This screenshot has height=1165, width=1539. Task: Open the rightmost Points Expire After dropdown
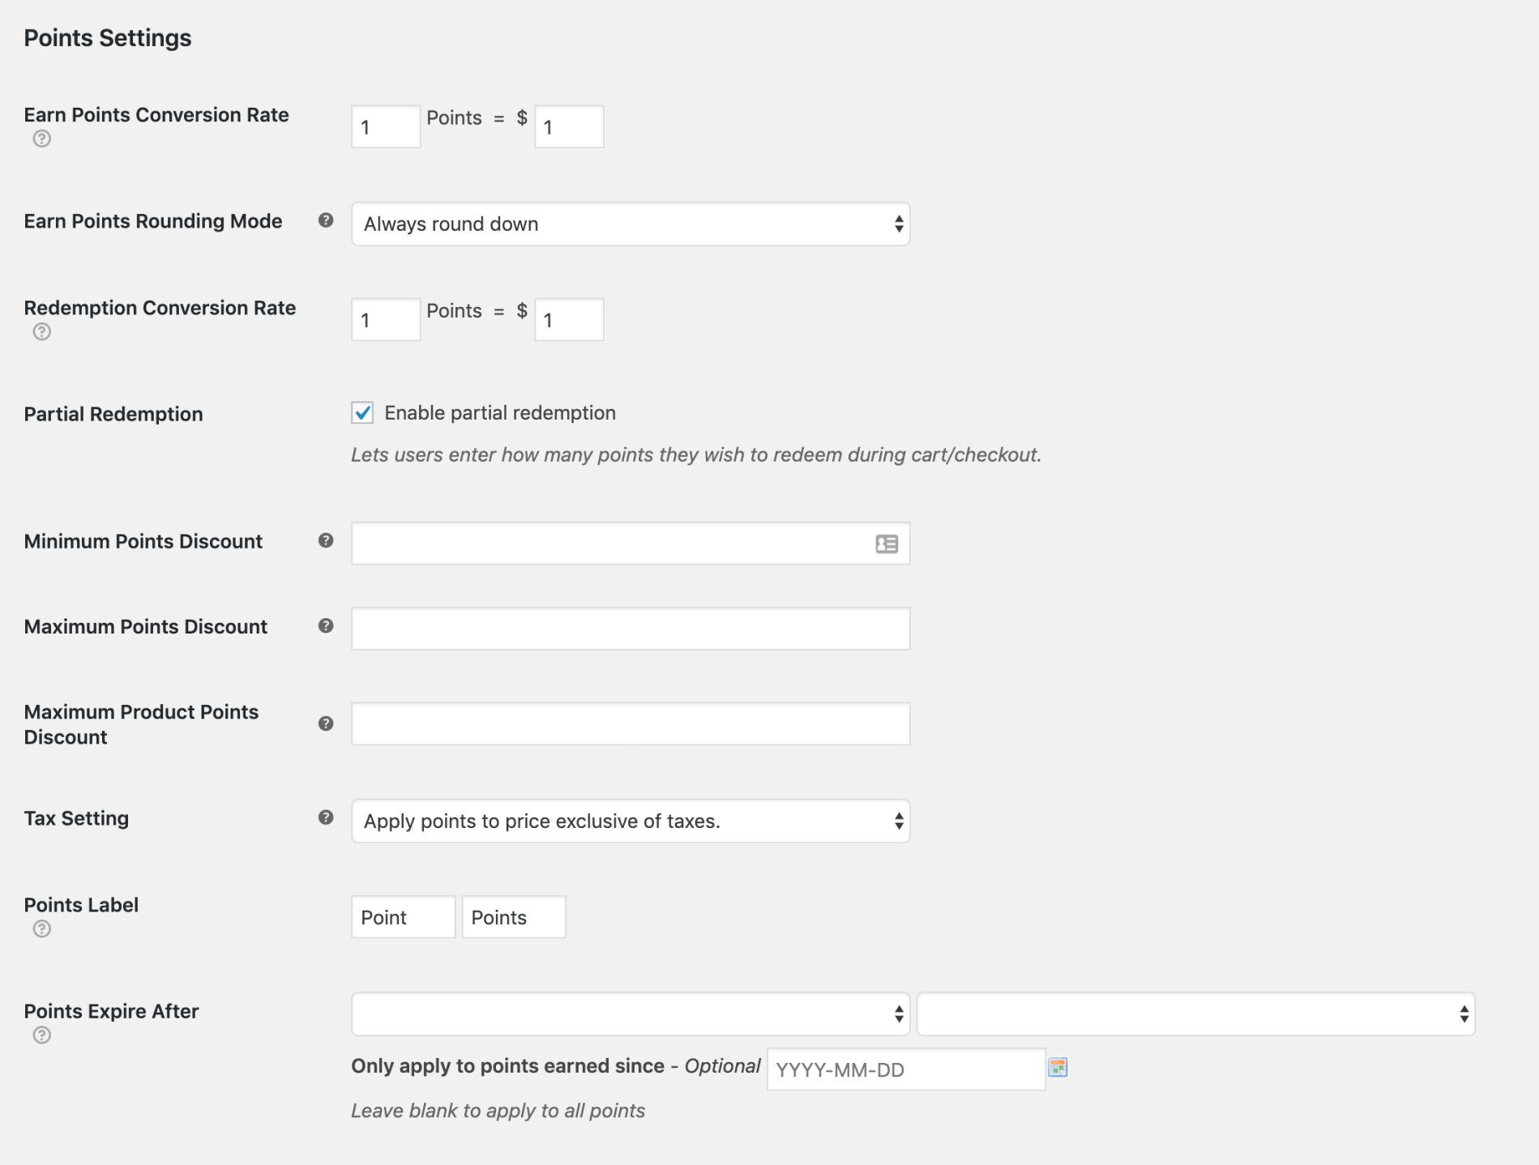pyautogui.click(x=1197, y=1013)
